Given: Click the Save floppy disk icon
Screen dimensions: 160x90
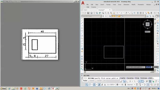Looking at the screenshot, I should coord(88,13).
